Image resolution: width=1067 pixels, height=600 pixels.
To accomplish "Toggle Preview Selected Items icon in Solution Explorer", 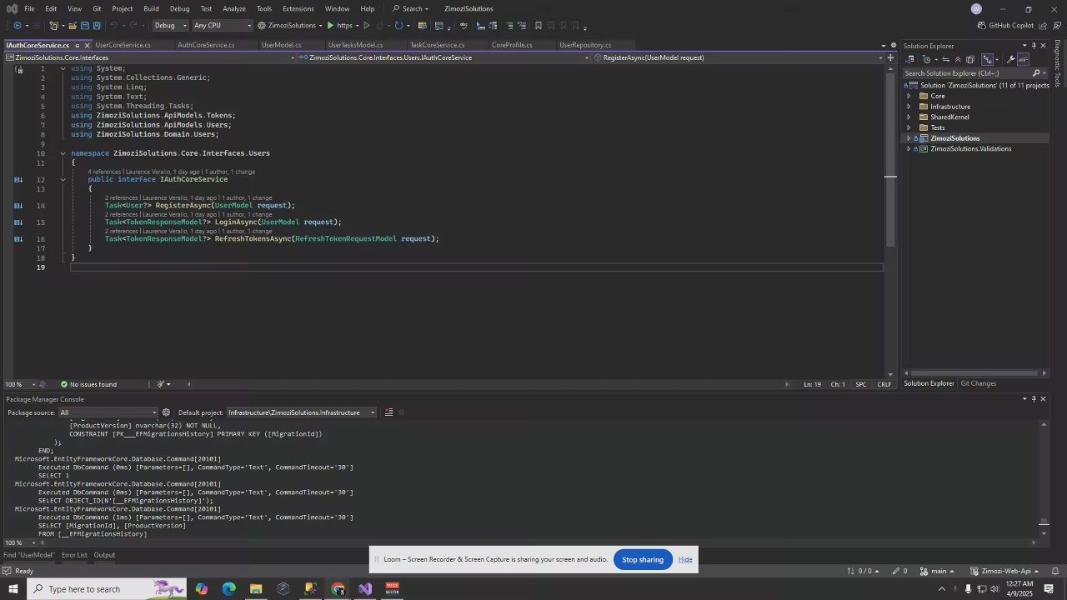I will pyautogui.click(x=1023, y=59).
